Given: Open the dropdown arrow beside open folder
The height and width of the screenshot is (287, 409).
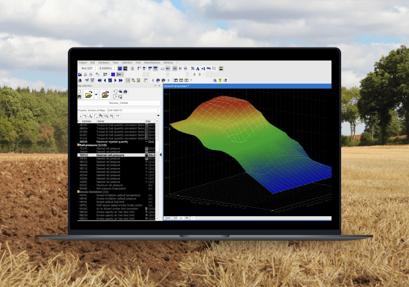Looking at the screenshot, I should tap(97, 95).
